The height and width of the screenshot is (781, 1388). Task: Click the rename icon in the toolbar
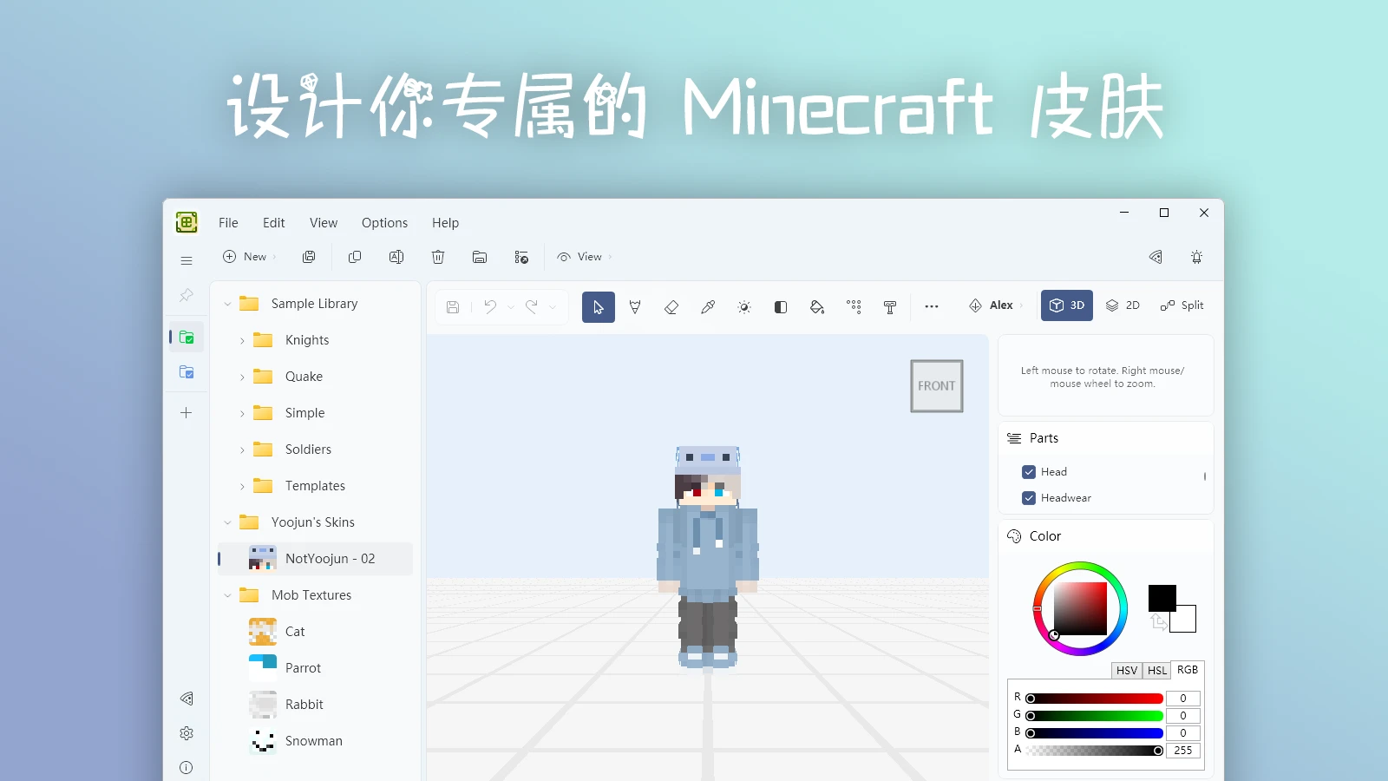[x=396, y=257]
